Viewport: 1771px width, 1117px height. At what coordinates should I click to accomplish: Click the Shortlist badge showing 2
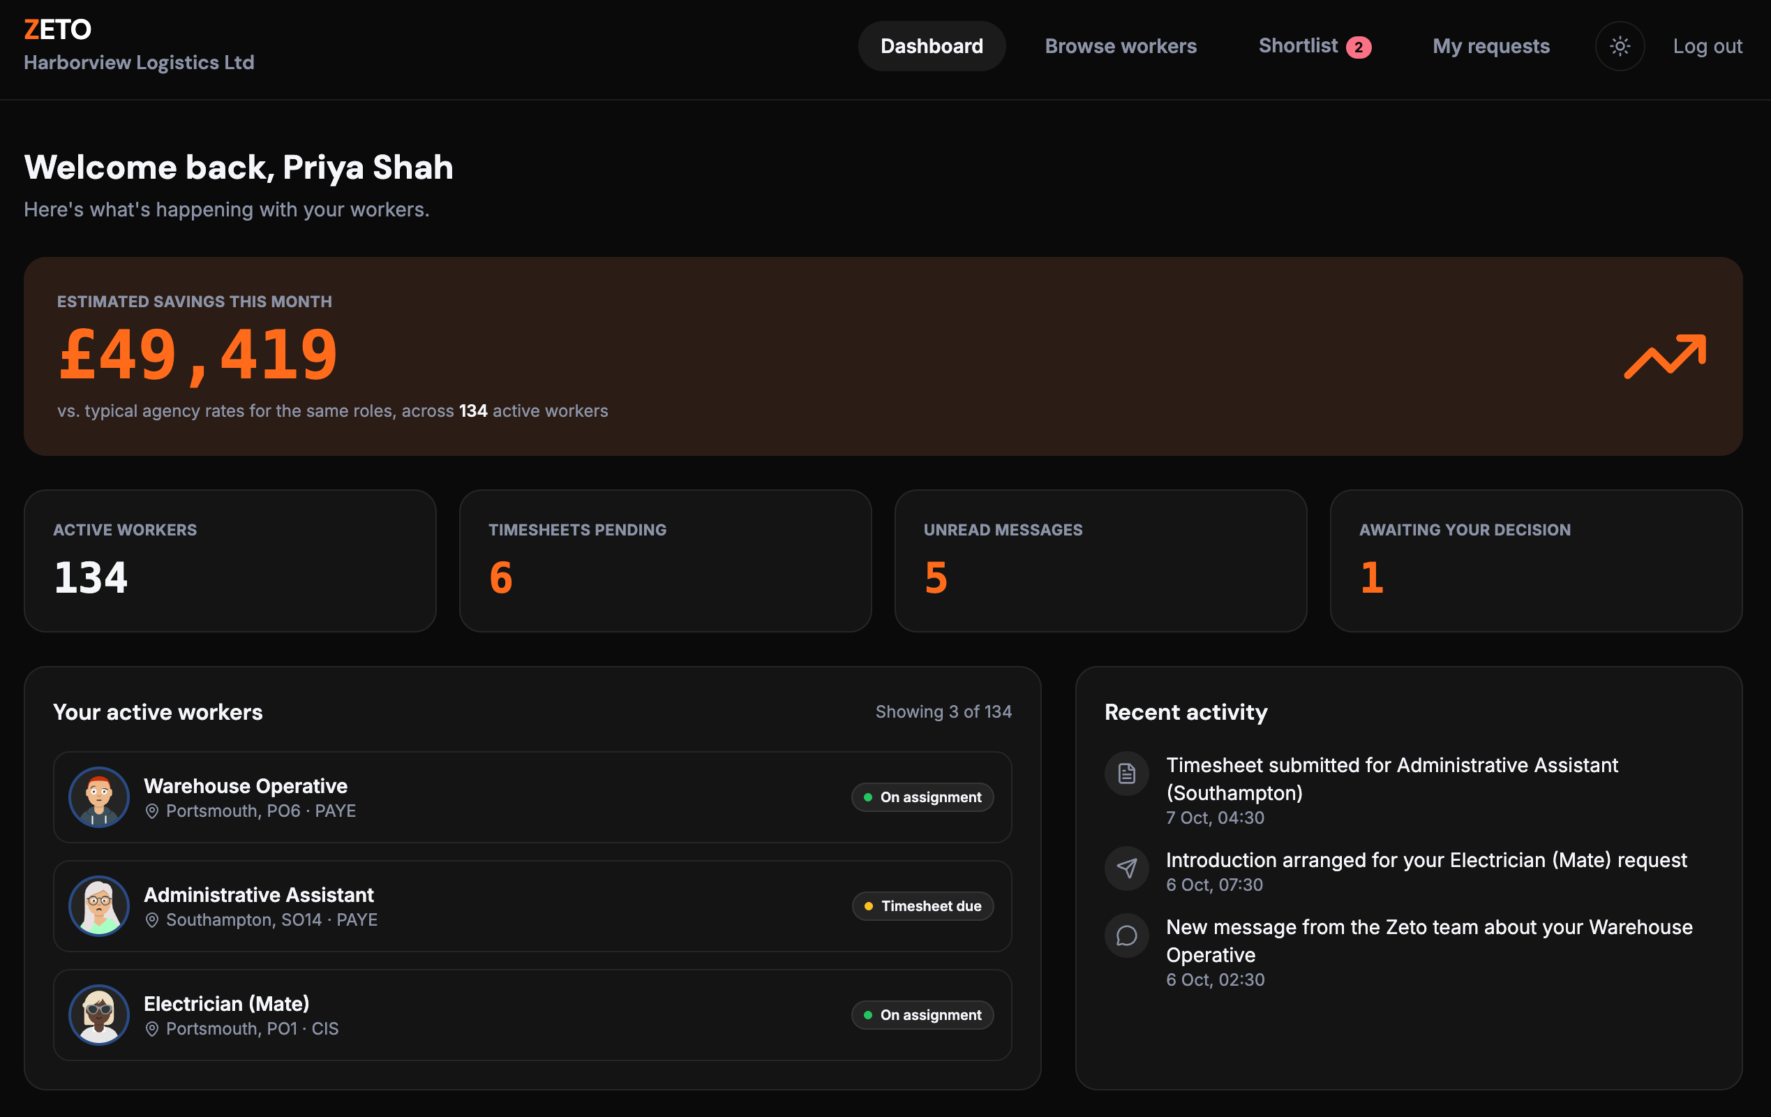[x=1358, y=47]
